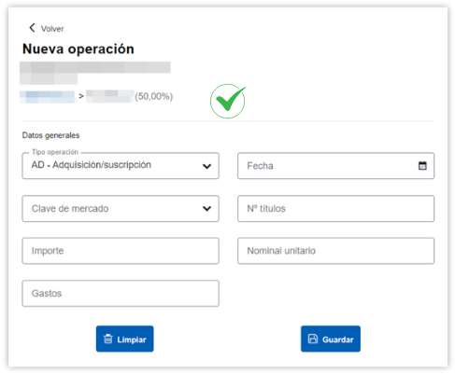455x374 pixels.
Task: Click the Gastos input field
Action: pyautogui.click(x=121, y=294)
